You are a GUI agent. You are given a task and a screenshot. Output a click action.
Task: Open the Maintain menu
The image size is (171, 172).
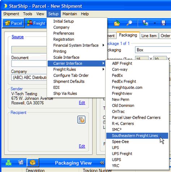[70, 14]
